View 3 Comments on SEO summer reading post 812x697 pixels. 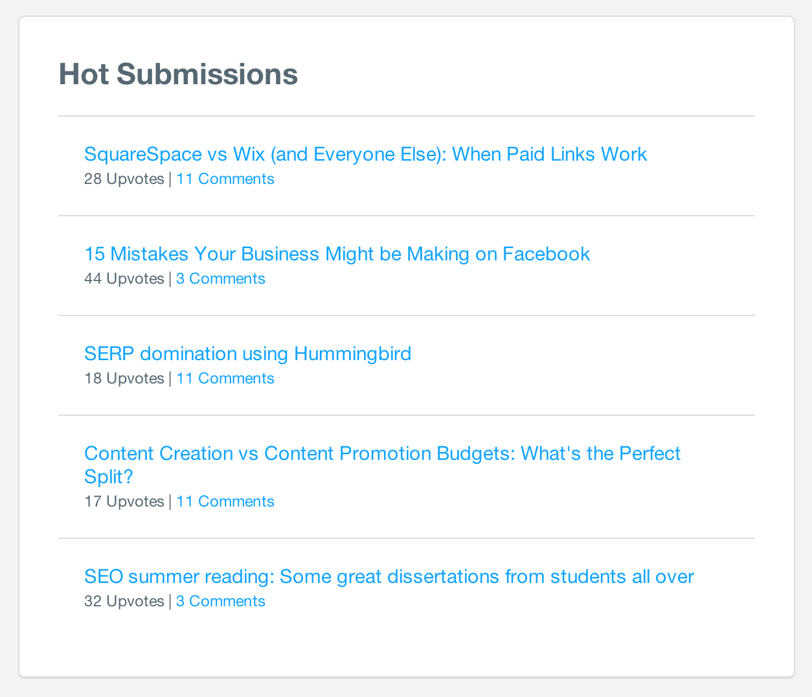pos(221,601)
